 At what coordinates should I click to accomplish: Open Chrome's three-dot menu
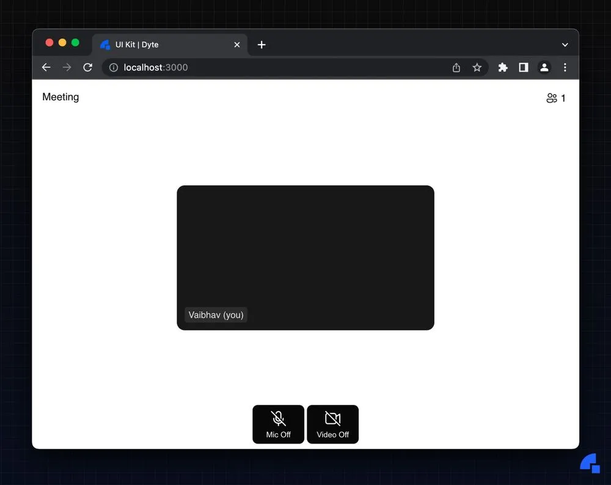[x=565, y=67]
